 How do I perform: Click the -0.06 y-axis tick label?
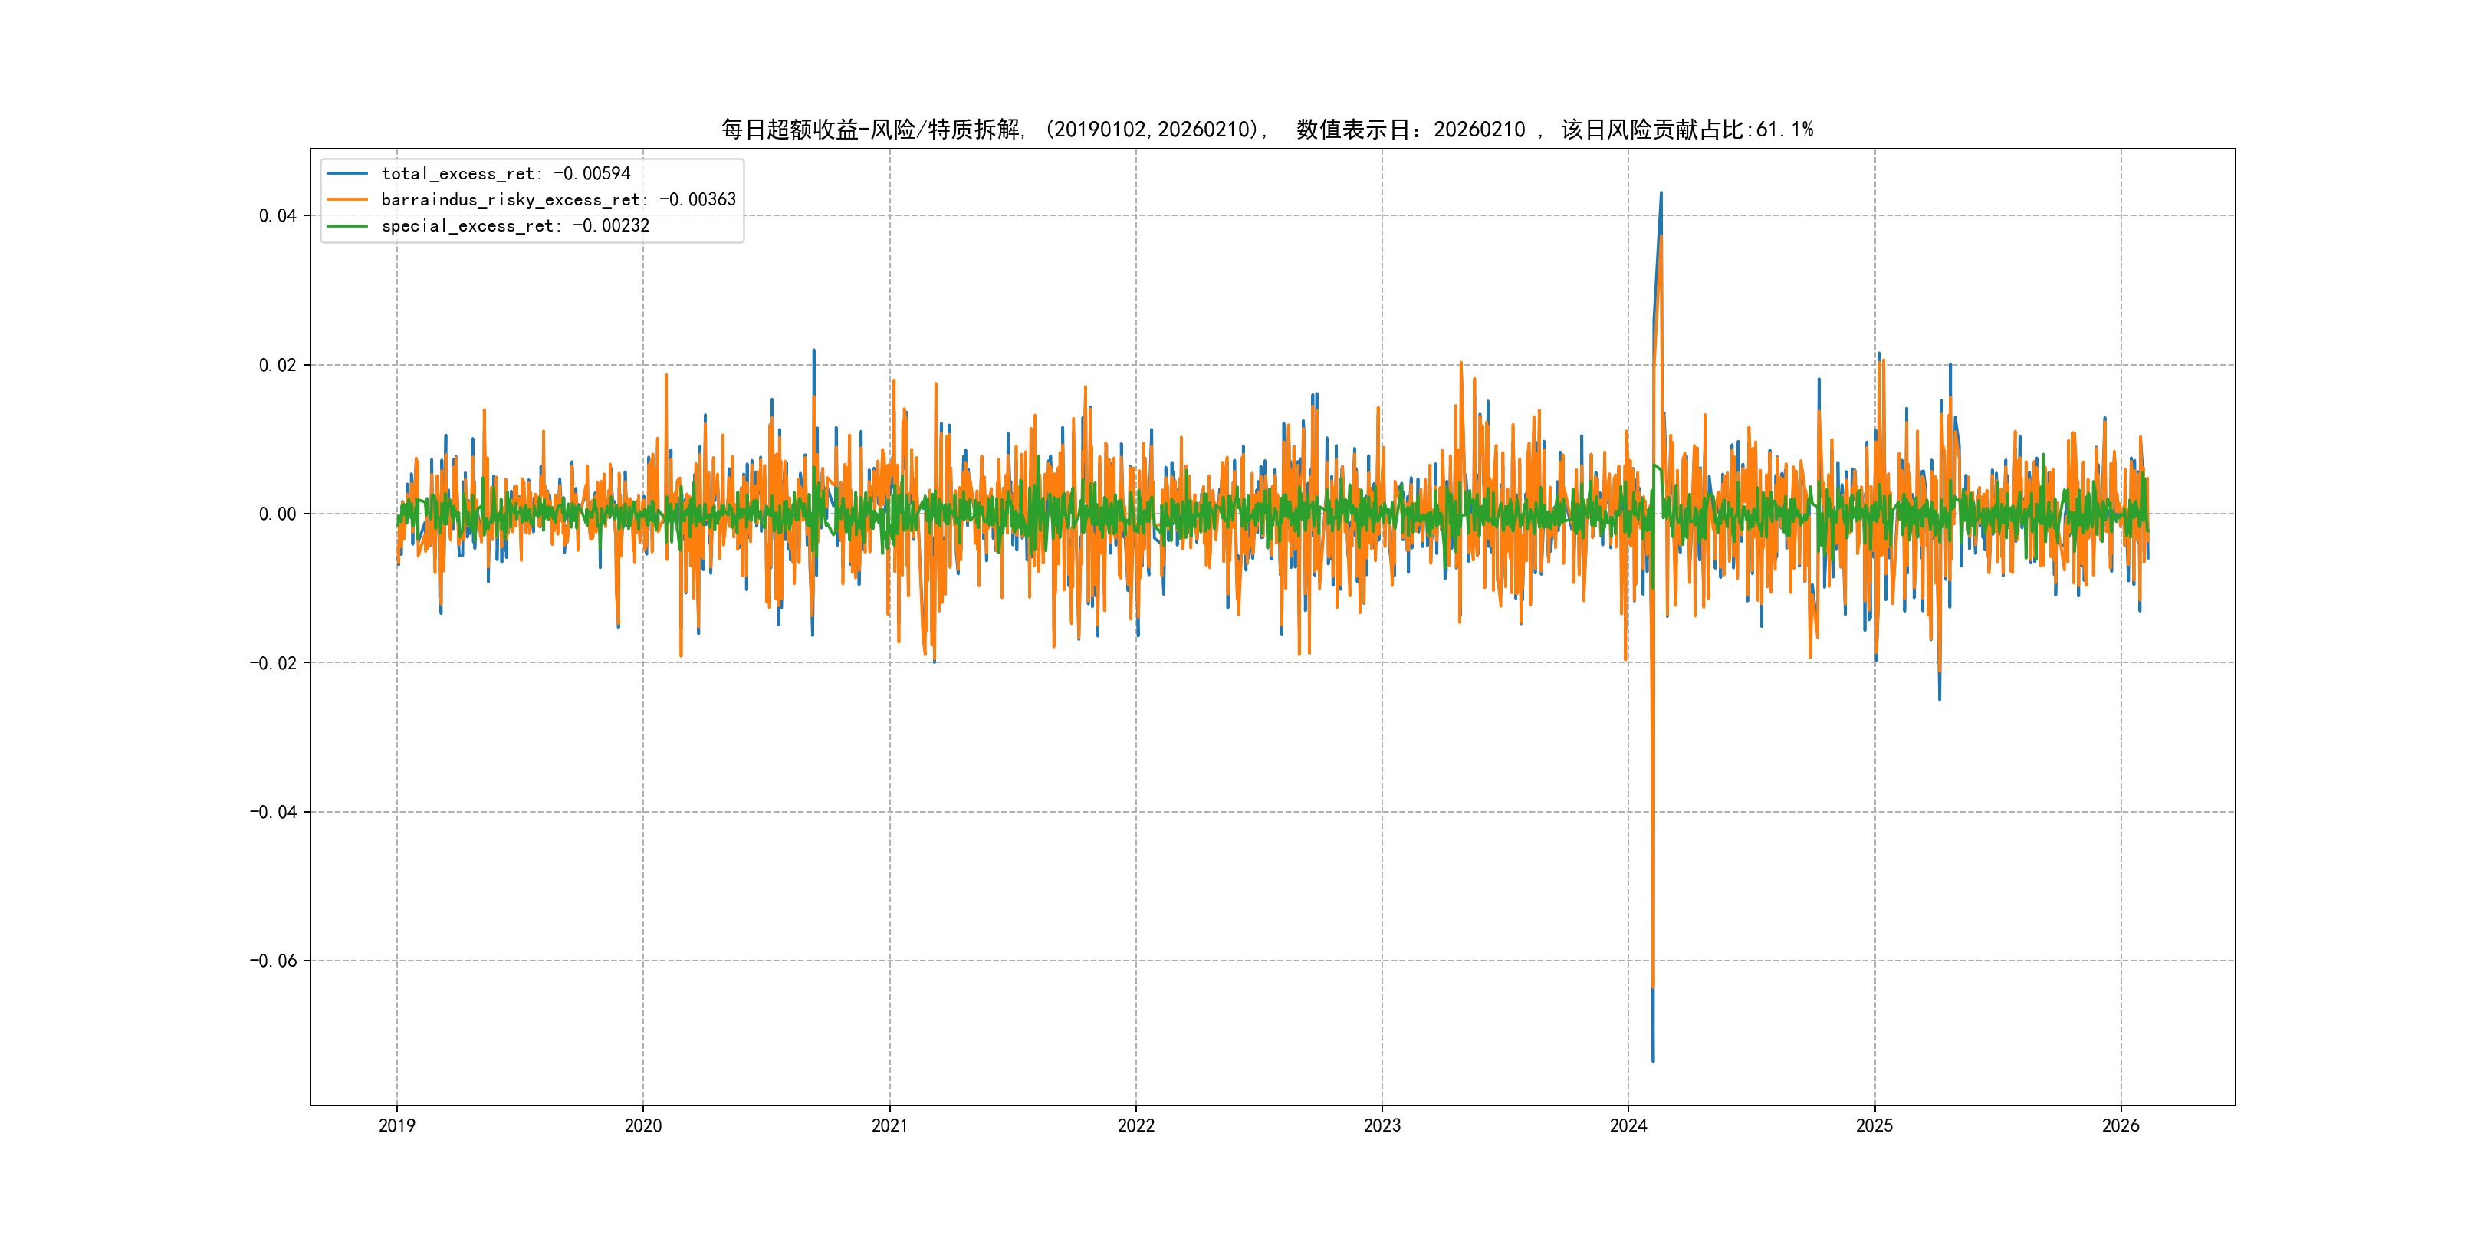[x=274, y=961]
